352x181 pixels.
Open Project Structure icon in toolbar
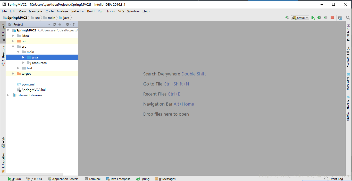click(340, 18)
